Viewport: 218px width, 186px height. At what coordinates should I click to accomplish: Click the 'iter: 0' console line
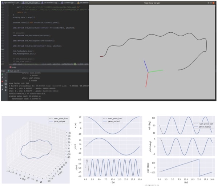coord(32,88)
